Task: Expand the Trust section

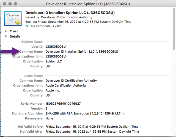Action: 5,31
